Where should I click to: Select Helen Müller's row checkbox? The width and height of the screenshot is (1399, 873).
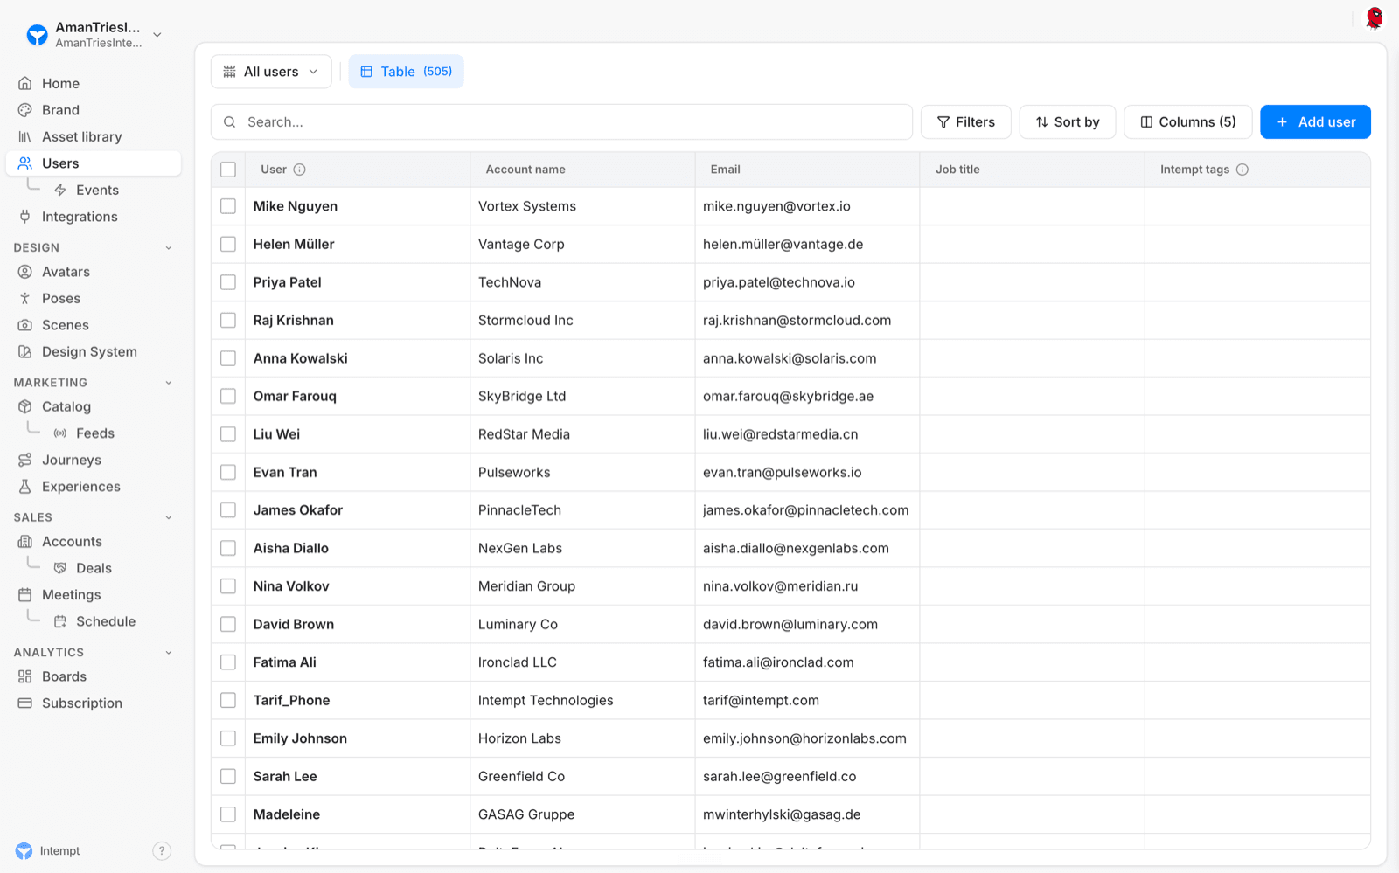[228, 245]
